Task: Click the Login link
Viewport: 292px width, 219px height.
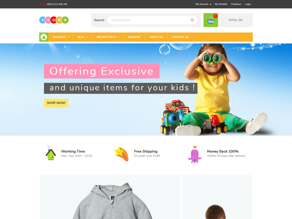Action: point(248,4)
